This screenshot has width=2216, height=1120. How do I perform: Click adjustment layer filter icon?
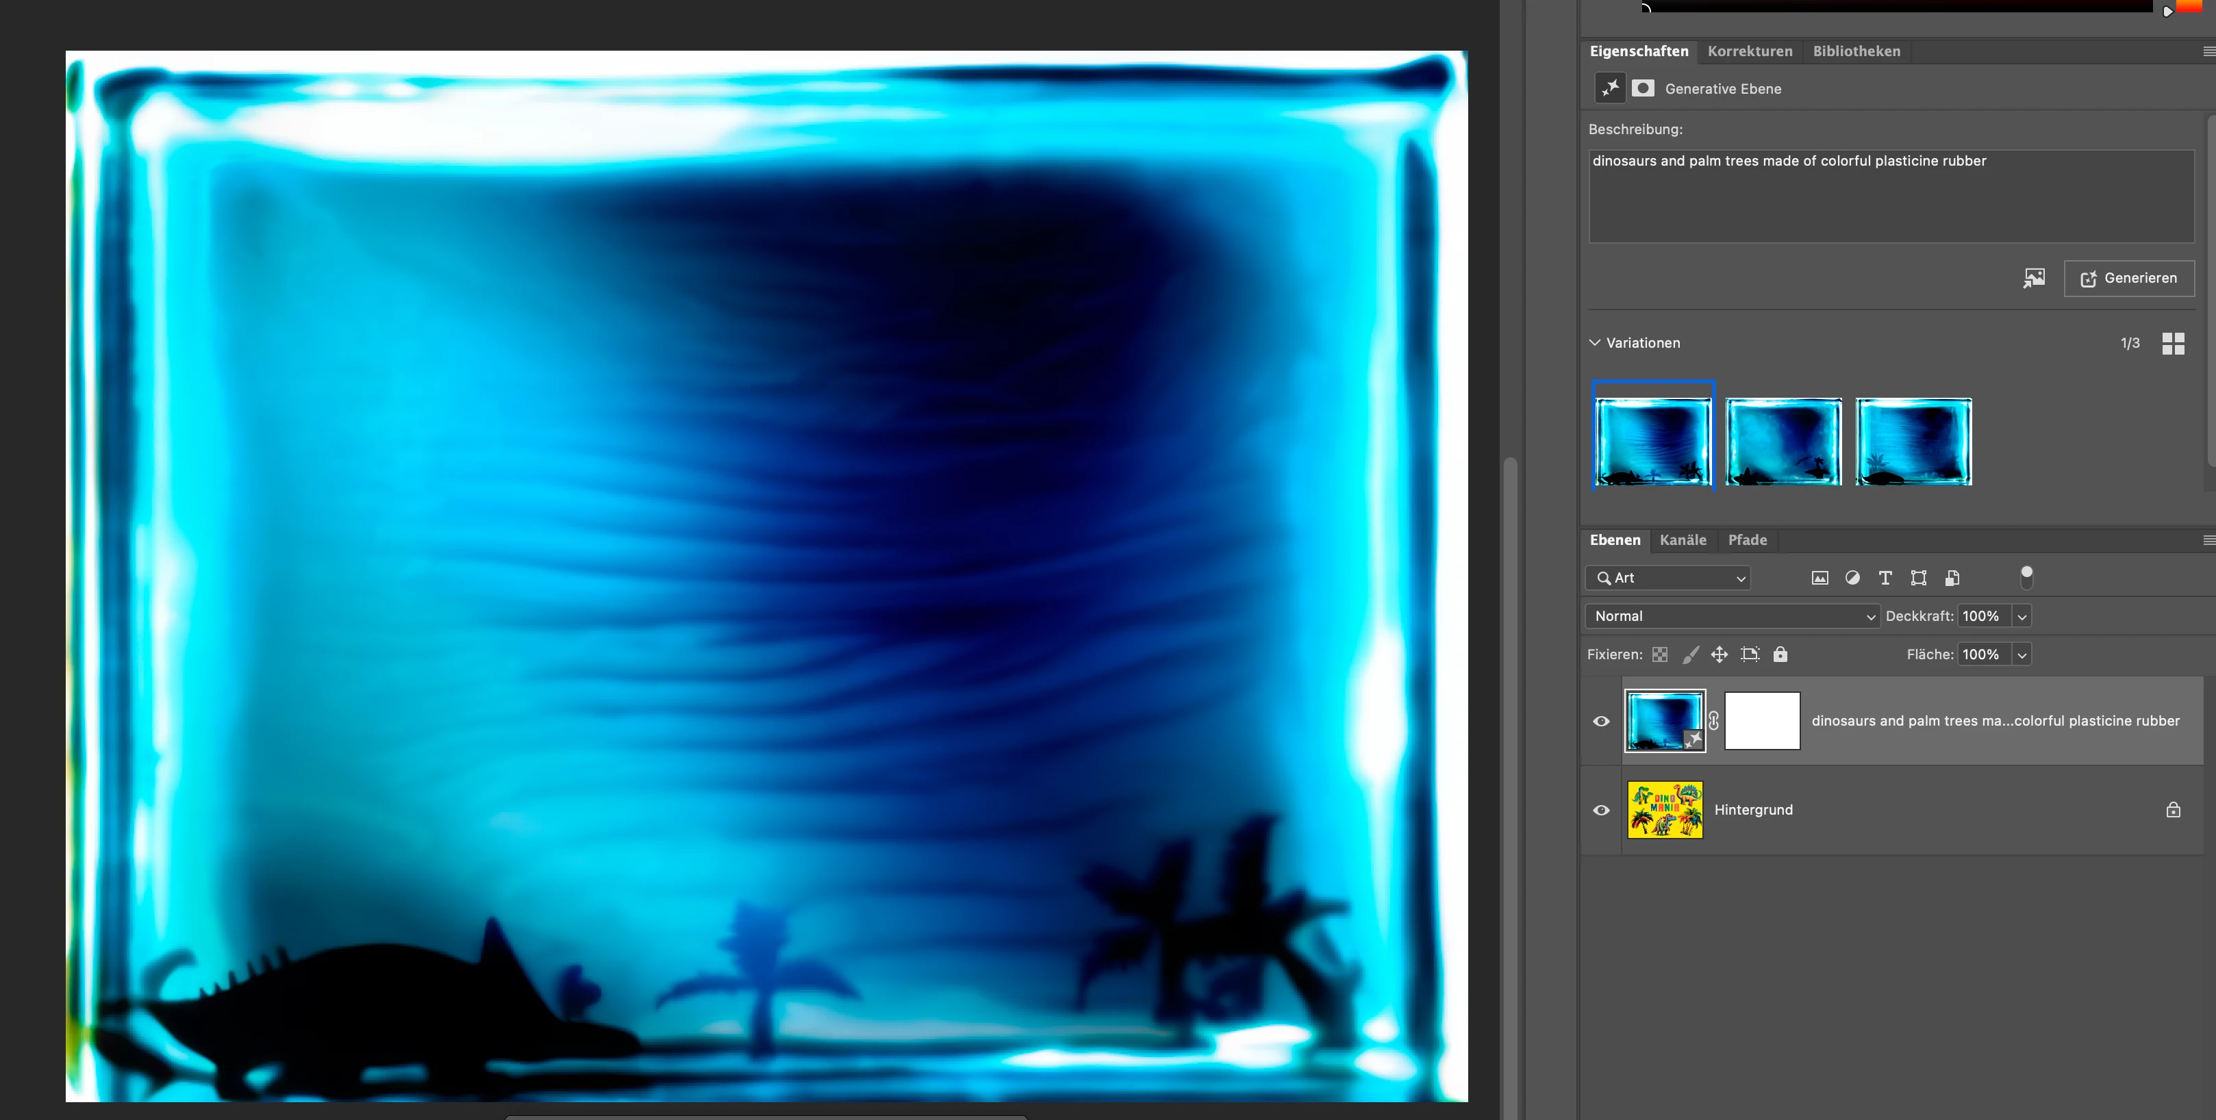click(1852, 578)
